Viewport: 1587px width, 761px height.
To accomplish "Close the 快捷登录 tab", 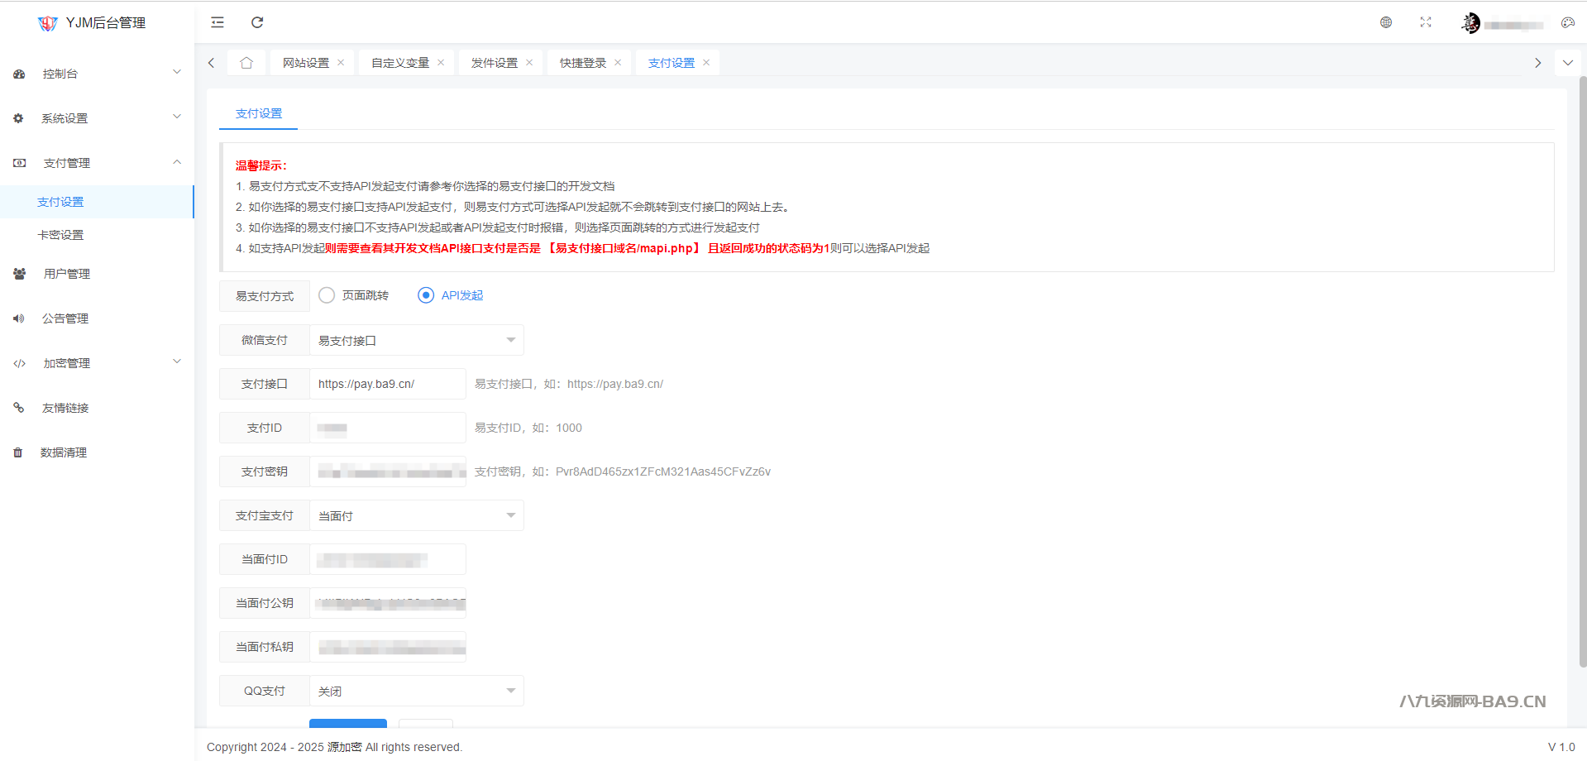I will 618,63.
